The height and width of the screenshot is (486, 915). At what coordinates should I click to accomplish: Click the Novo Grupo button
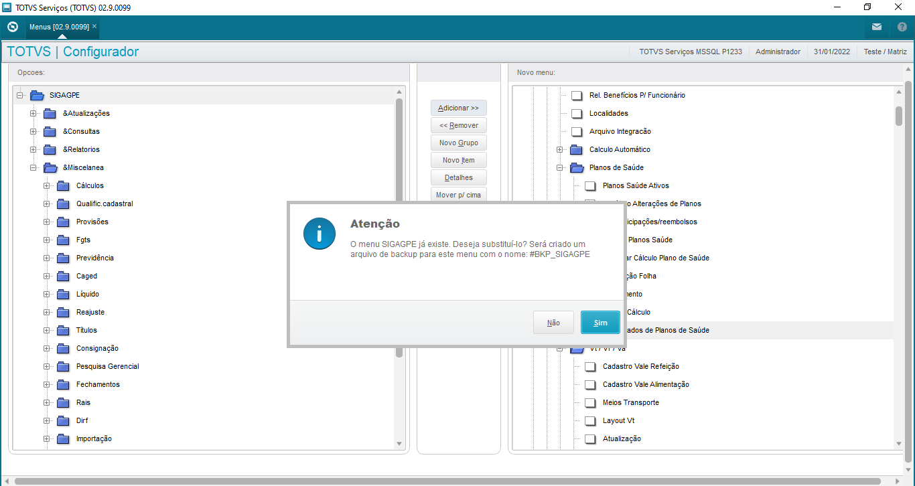point(458,143)
